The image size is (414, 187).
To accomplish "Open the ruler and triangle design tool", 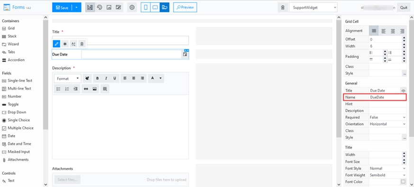I will tap(90, 8).
